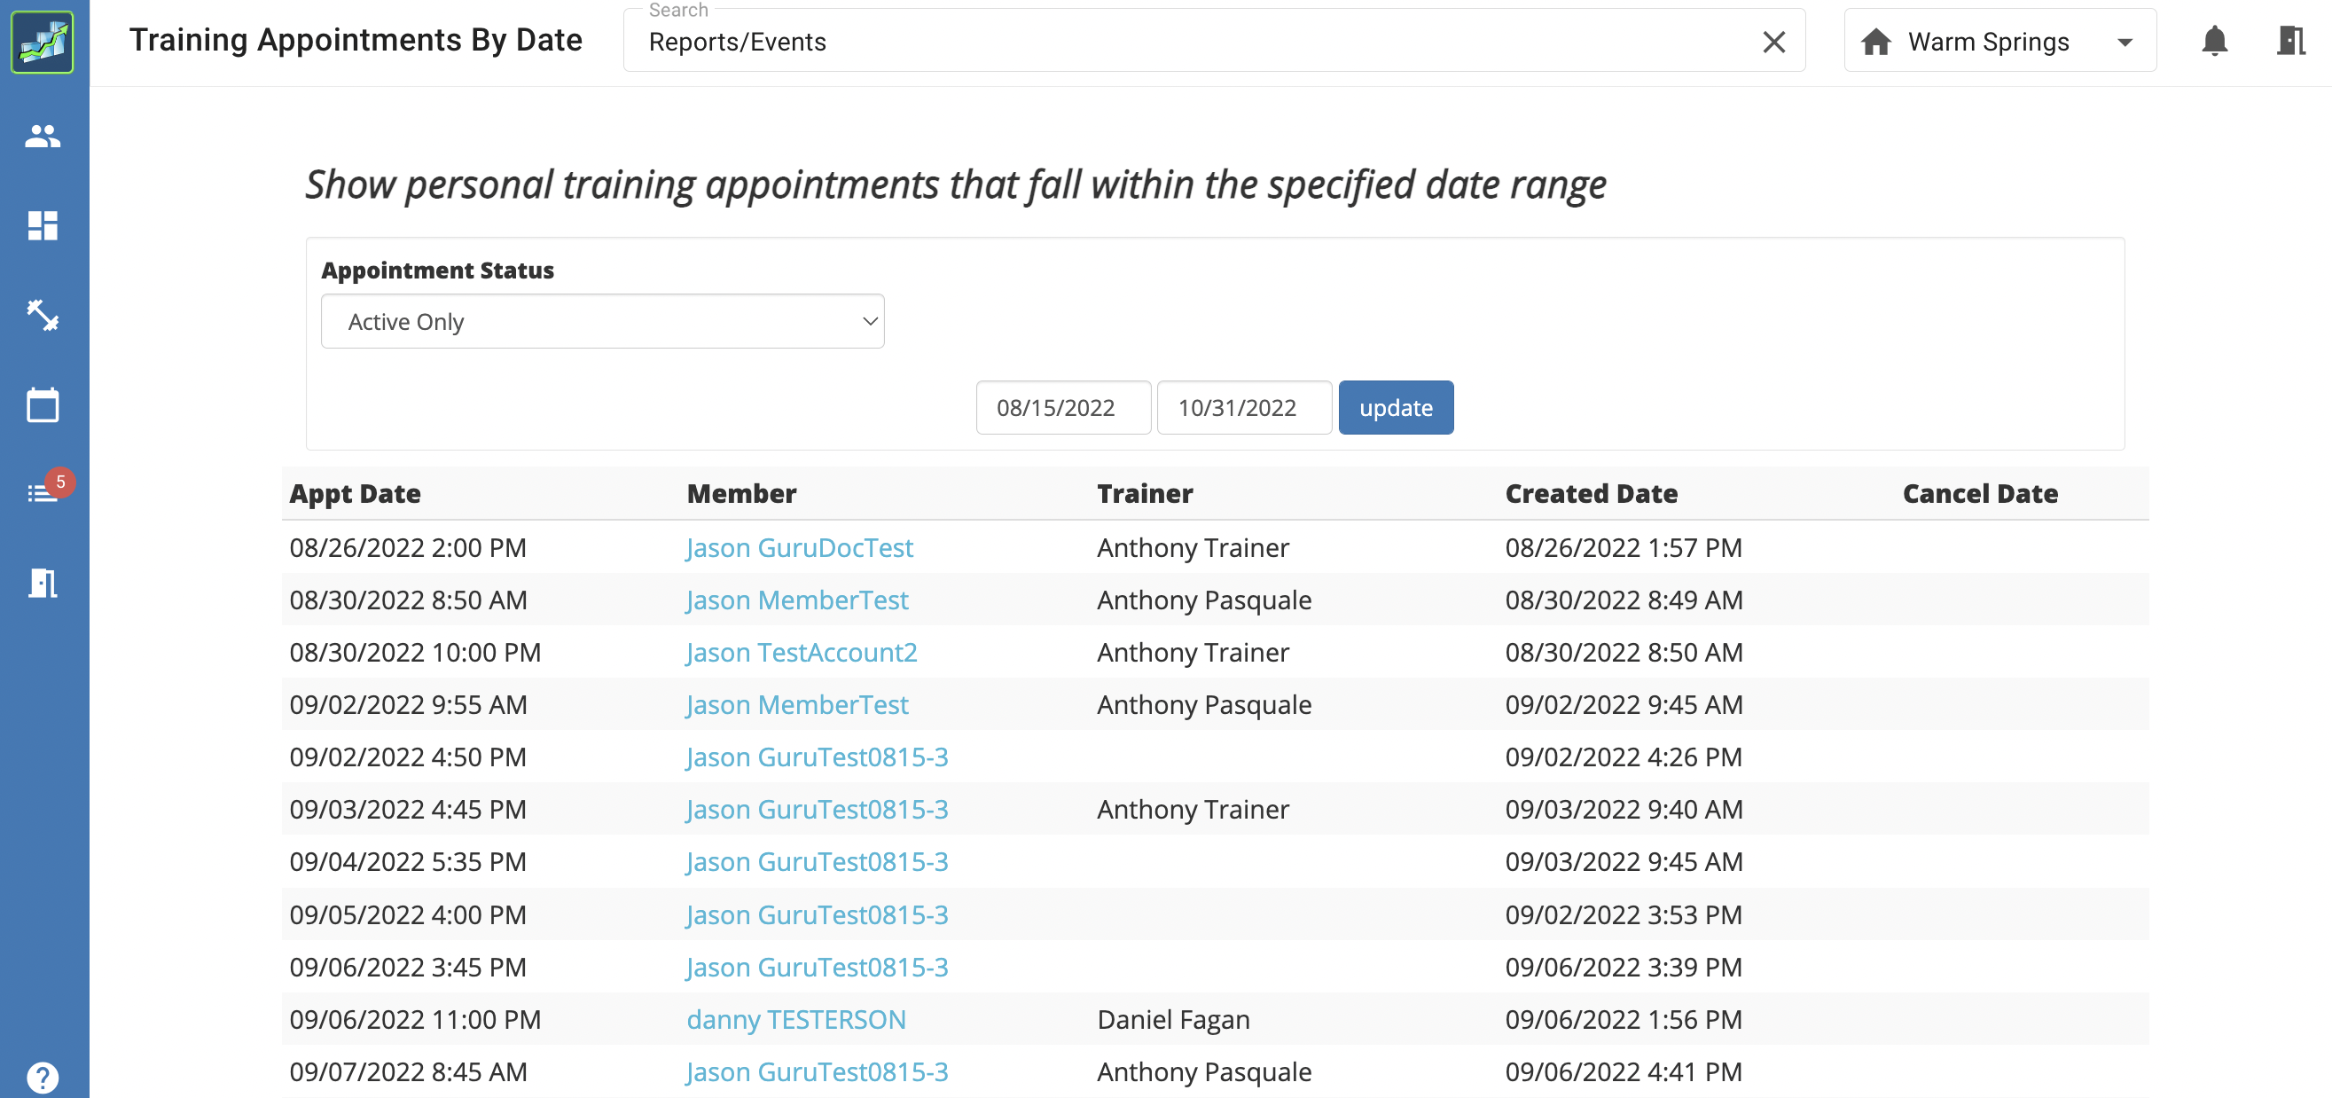2332x1098 pixels.
Task: Click the 08/15/2022 start date field
Action: point(1063,407)
